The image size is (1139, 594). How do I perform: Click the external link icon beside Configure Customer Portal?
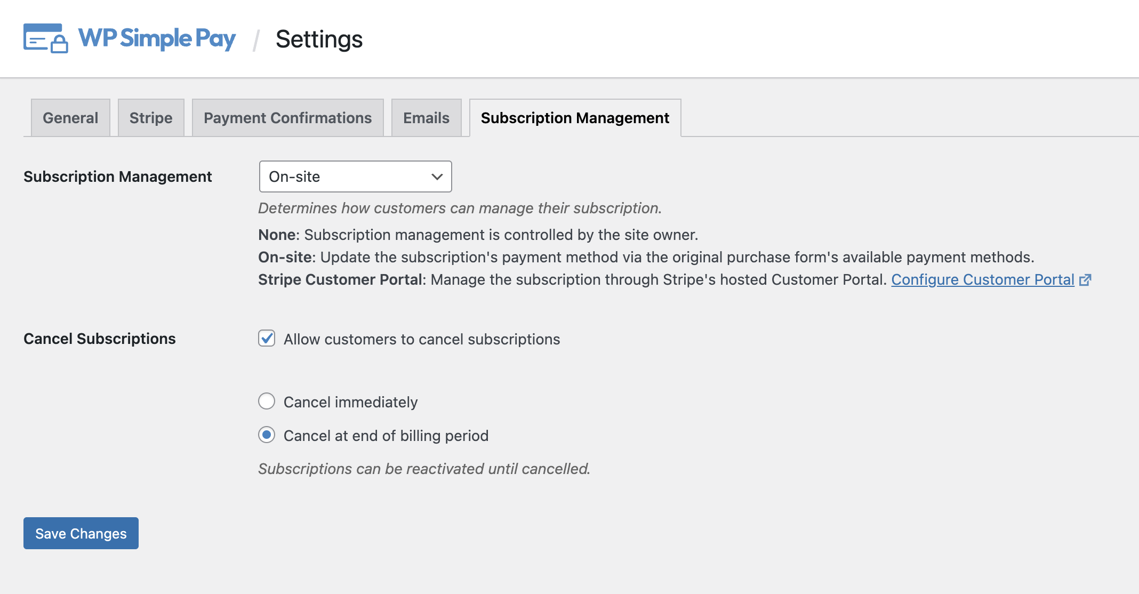click(x=1086, y=279)
